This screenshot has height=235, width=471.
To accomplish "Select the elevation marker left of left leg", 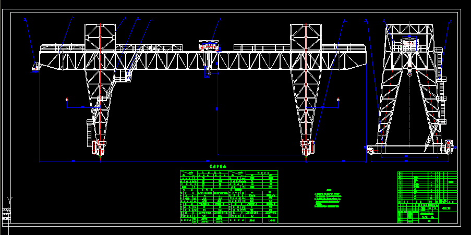I will pos(67,99).
